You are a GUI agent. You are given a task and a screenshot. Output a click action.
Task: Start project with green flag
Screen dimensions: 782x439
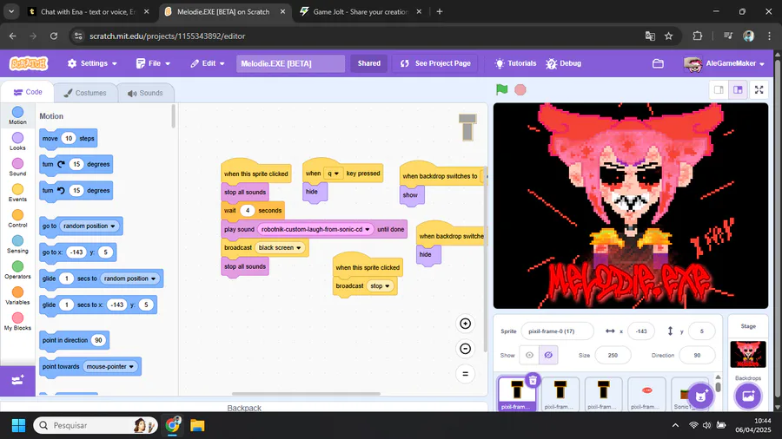point(501,89)
